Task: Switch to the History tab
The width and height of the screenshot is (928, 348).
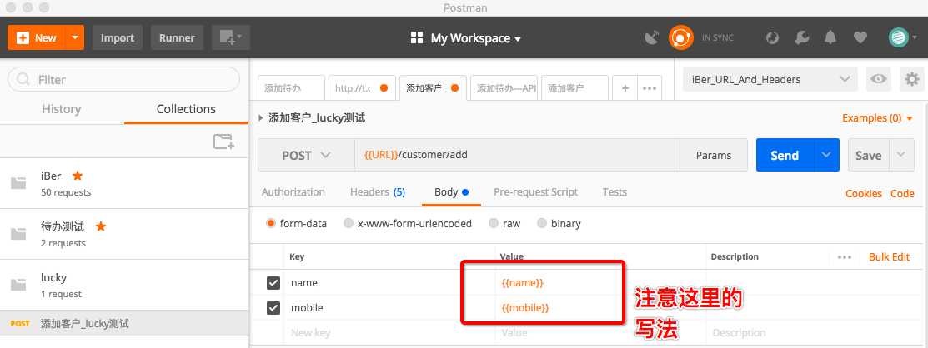Action: click(x=62, y=109)
